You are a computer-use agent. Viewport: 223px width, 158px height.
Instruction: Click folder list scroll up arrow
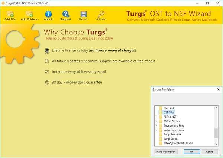coord(216,108)
